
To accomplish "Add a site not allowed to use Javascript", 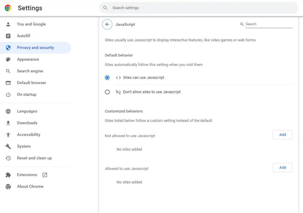I will [282, 135].
